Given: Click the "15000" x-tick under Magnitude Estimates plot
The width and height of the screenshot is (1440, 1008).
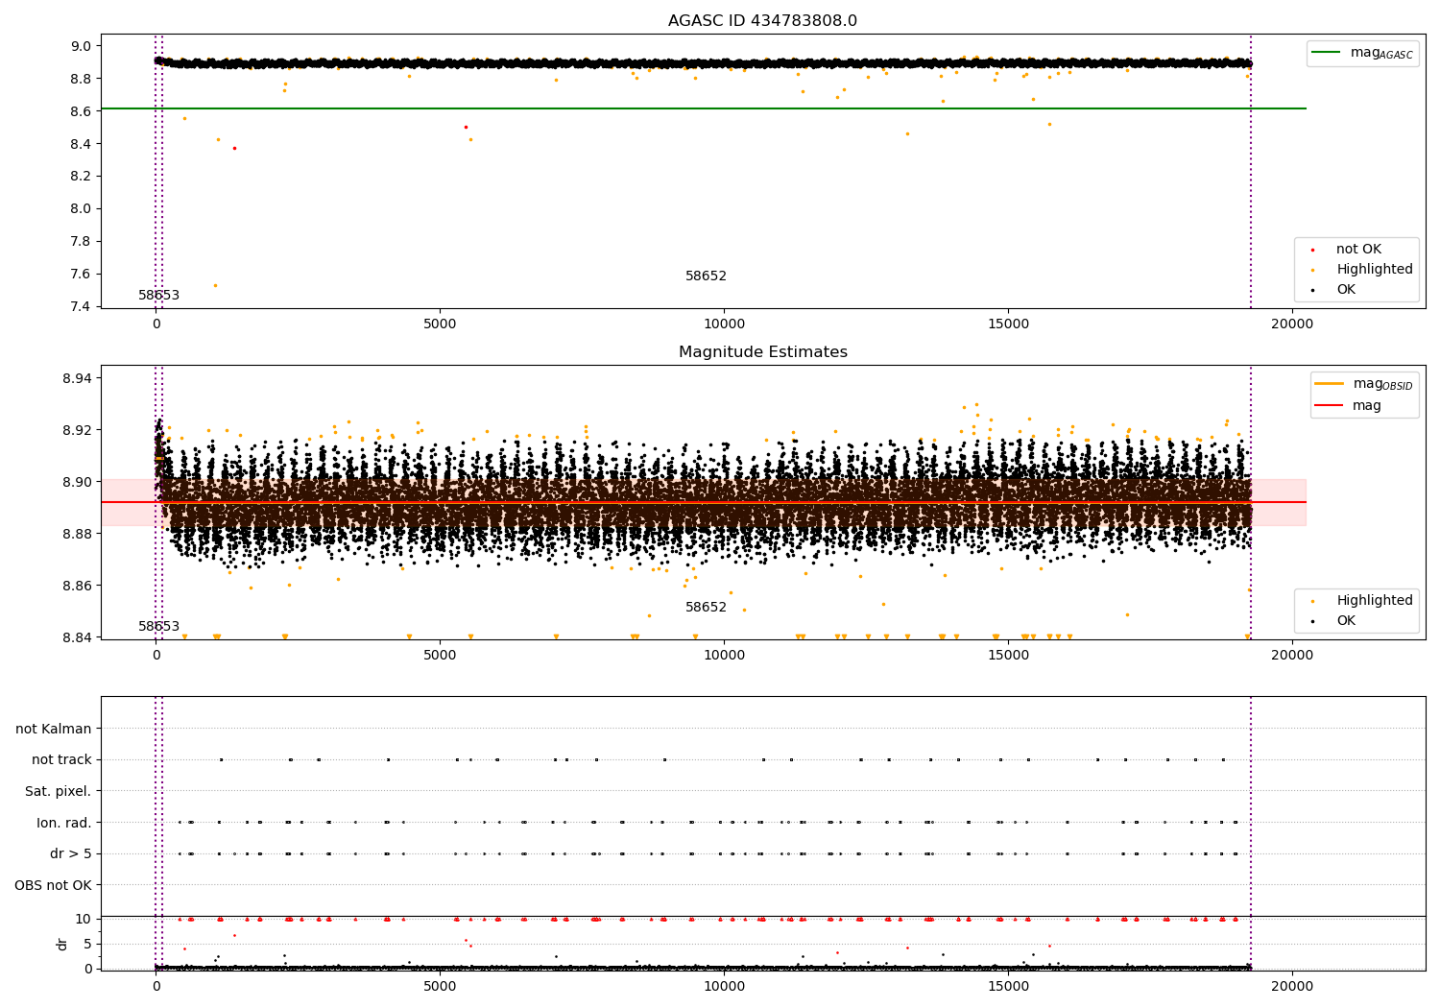Looking at the screenshot, I should 1008,655.
